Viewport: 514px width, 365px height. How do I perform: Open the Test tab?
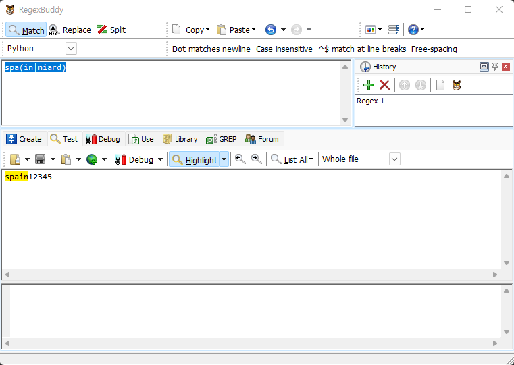(x=64, y=139)
